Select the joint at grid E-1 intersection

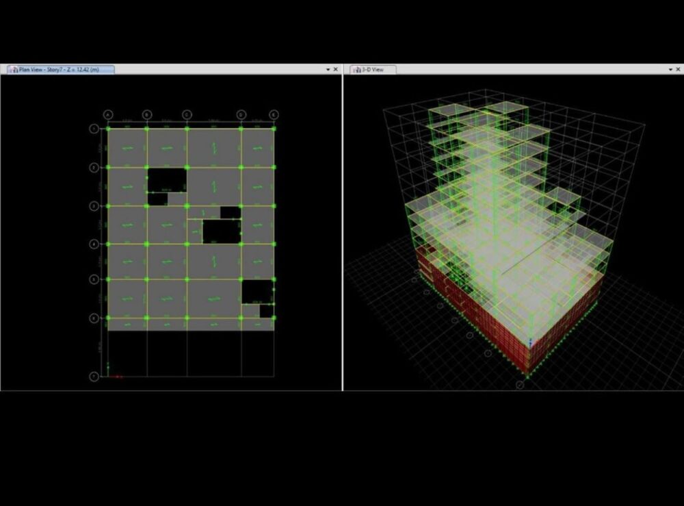coord(274,128)
